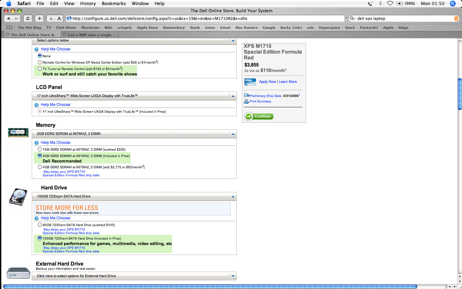Add a bookmark with the plus button
The width and height of the screenshot is (462, 289).
[x=39, y=19]
